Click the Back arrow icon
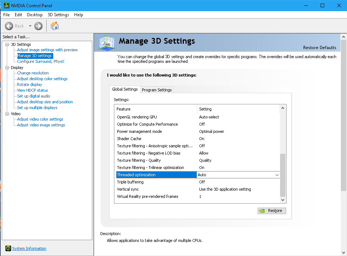 pyautogui.click(x=9, y=26)
